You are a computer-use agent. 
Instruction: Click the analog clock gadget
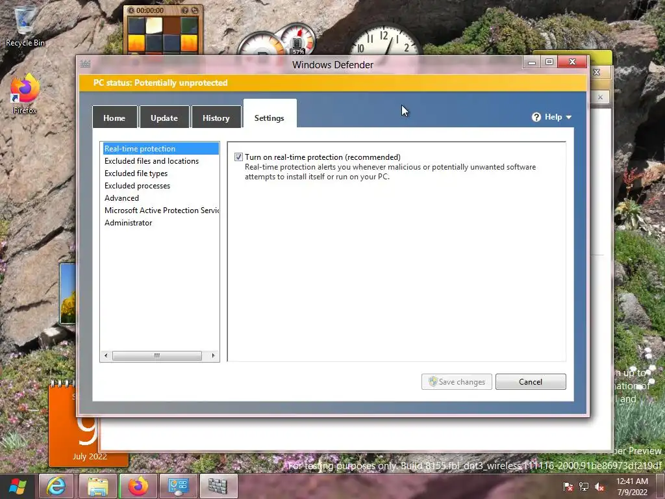coord(385,40)
